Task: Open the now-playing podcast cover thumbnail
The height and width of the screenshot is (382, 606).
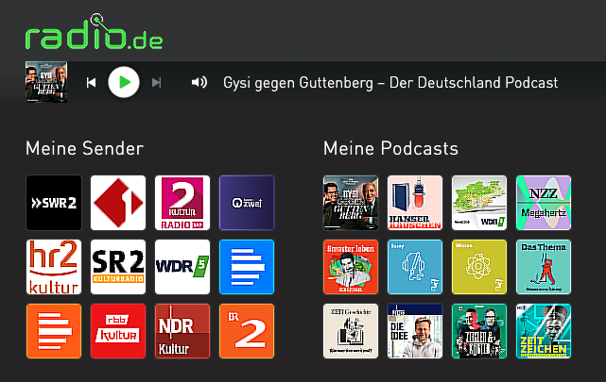Action: pos(46,82)
